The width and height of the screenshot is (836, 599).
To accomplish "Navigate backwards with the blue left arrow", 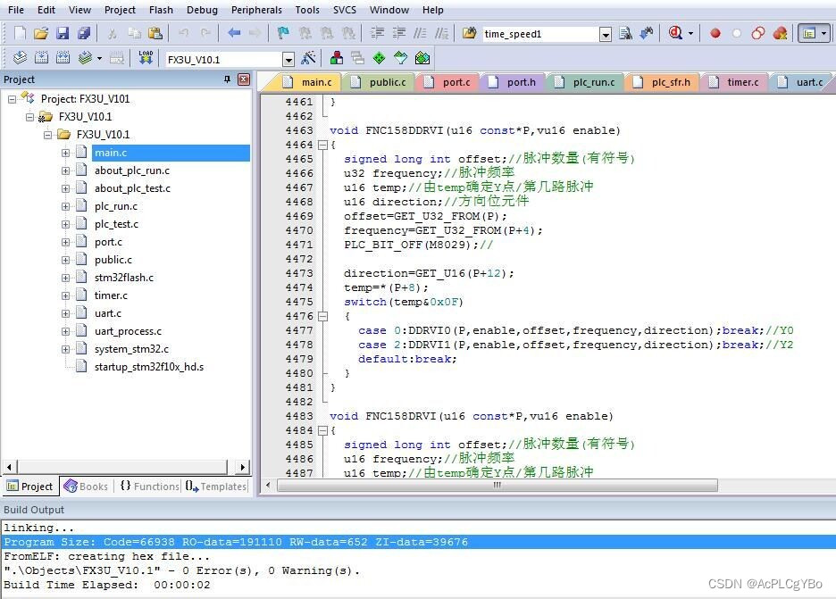I will point(234,33).
